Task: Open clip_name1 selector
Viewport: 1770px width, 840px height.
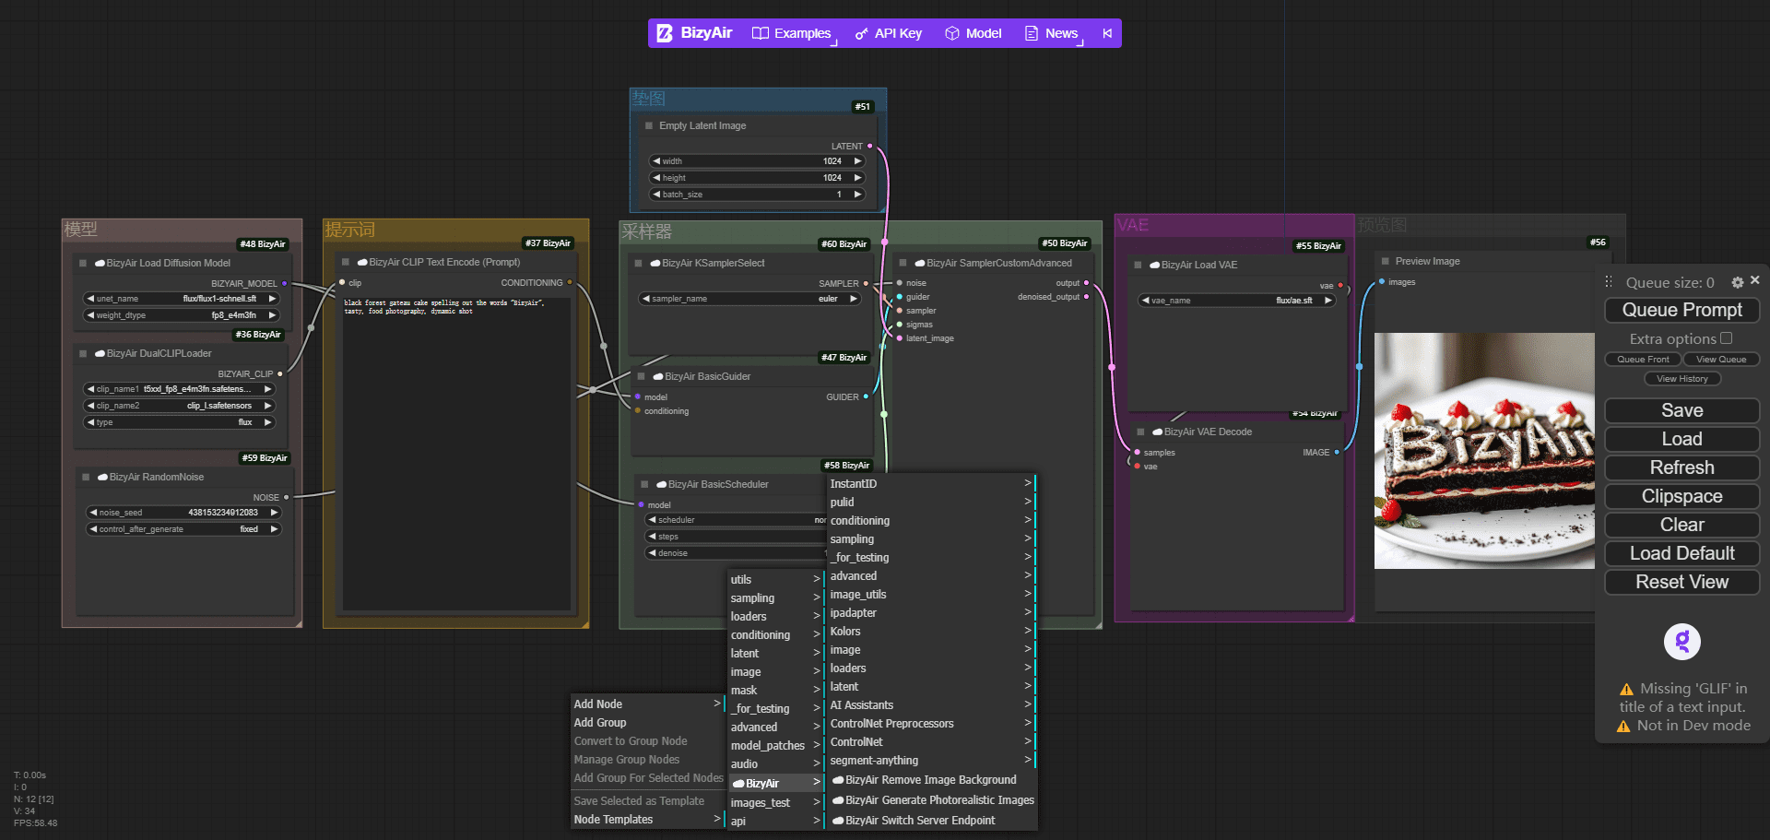Action: click(180, 389)
